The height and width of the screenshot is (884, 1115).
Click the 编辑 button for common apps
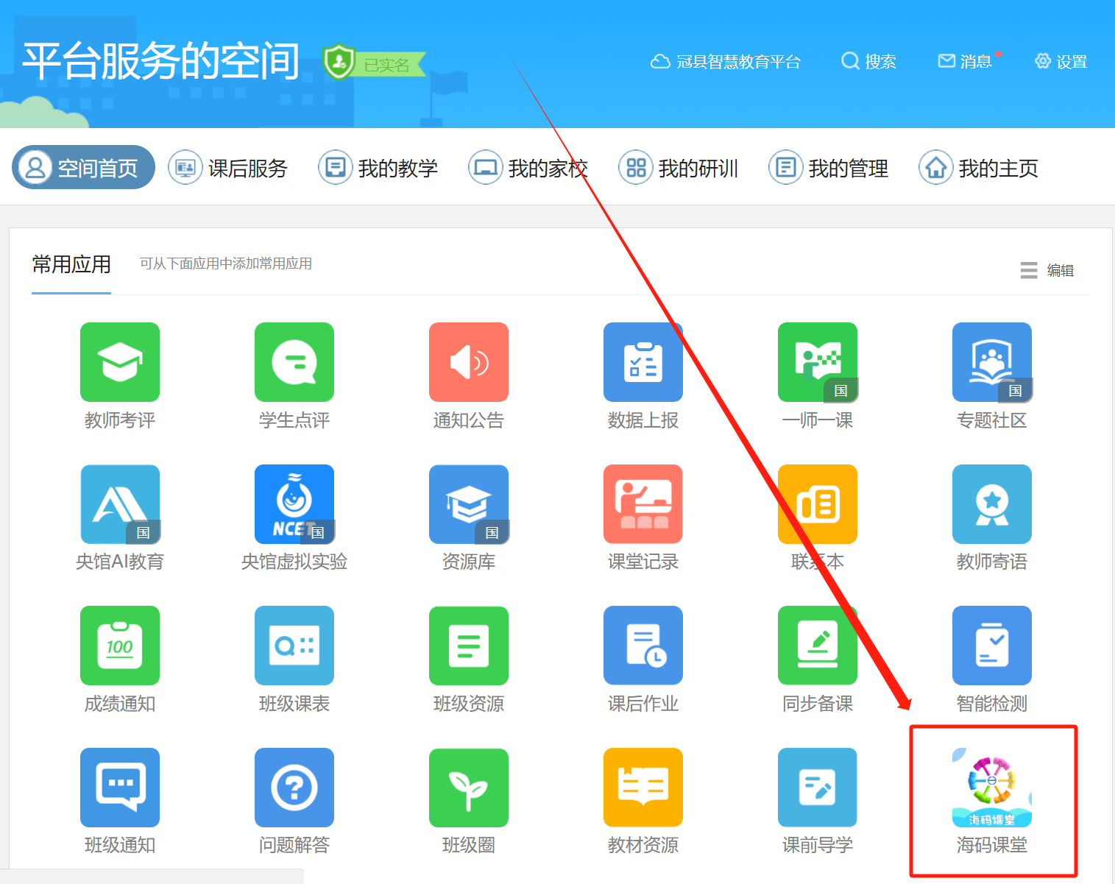[1047, 271]
